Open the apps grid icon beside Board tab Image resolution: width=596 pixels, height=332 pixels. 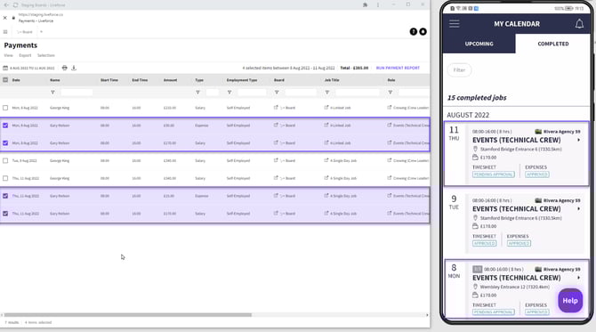5,32
